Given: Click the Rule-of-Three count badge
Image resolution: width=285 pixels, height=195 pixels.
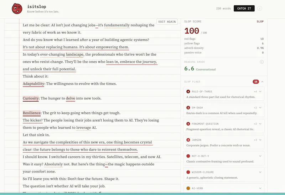Looking at the screenshot, I should (x=188, y=92).
